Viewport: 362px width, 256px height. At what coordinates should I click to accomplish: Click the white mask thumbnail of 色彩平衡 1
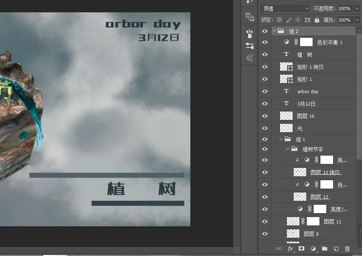[x=306, y=42]
